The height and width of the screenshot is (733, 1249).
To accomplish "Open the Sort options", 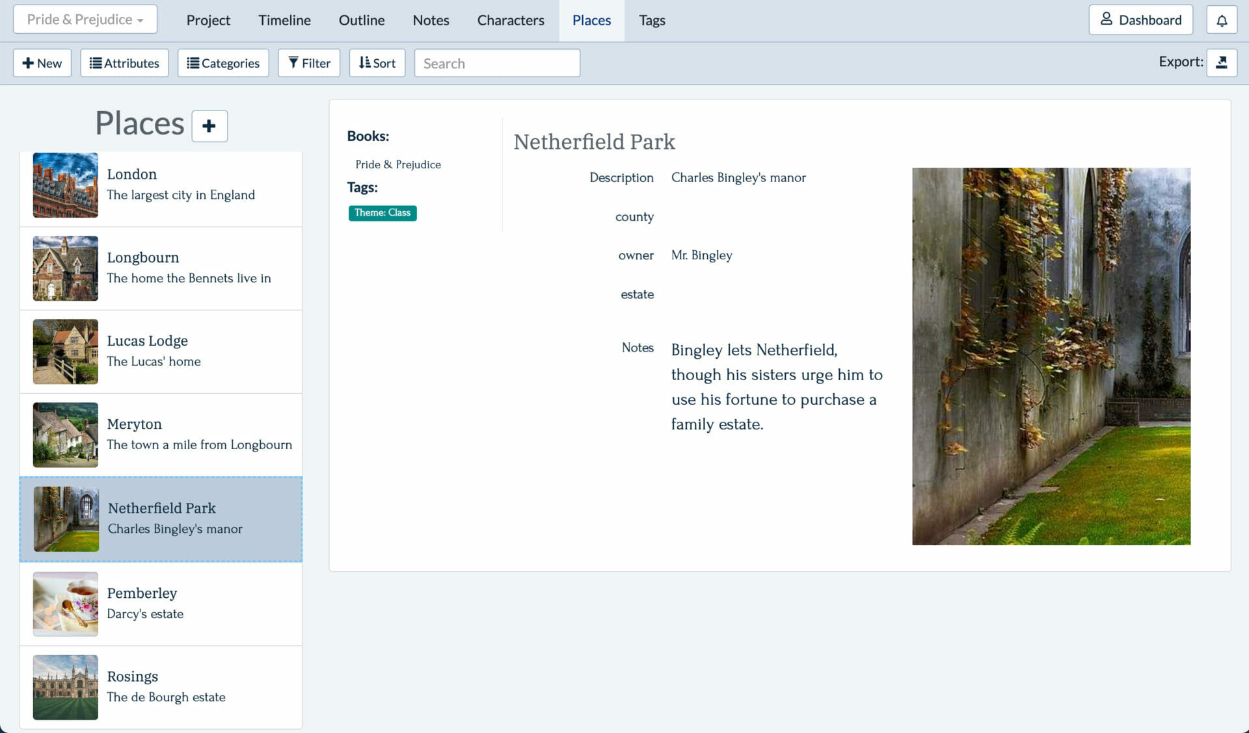I will (x=377, y=62).
